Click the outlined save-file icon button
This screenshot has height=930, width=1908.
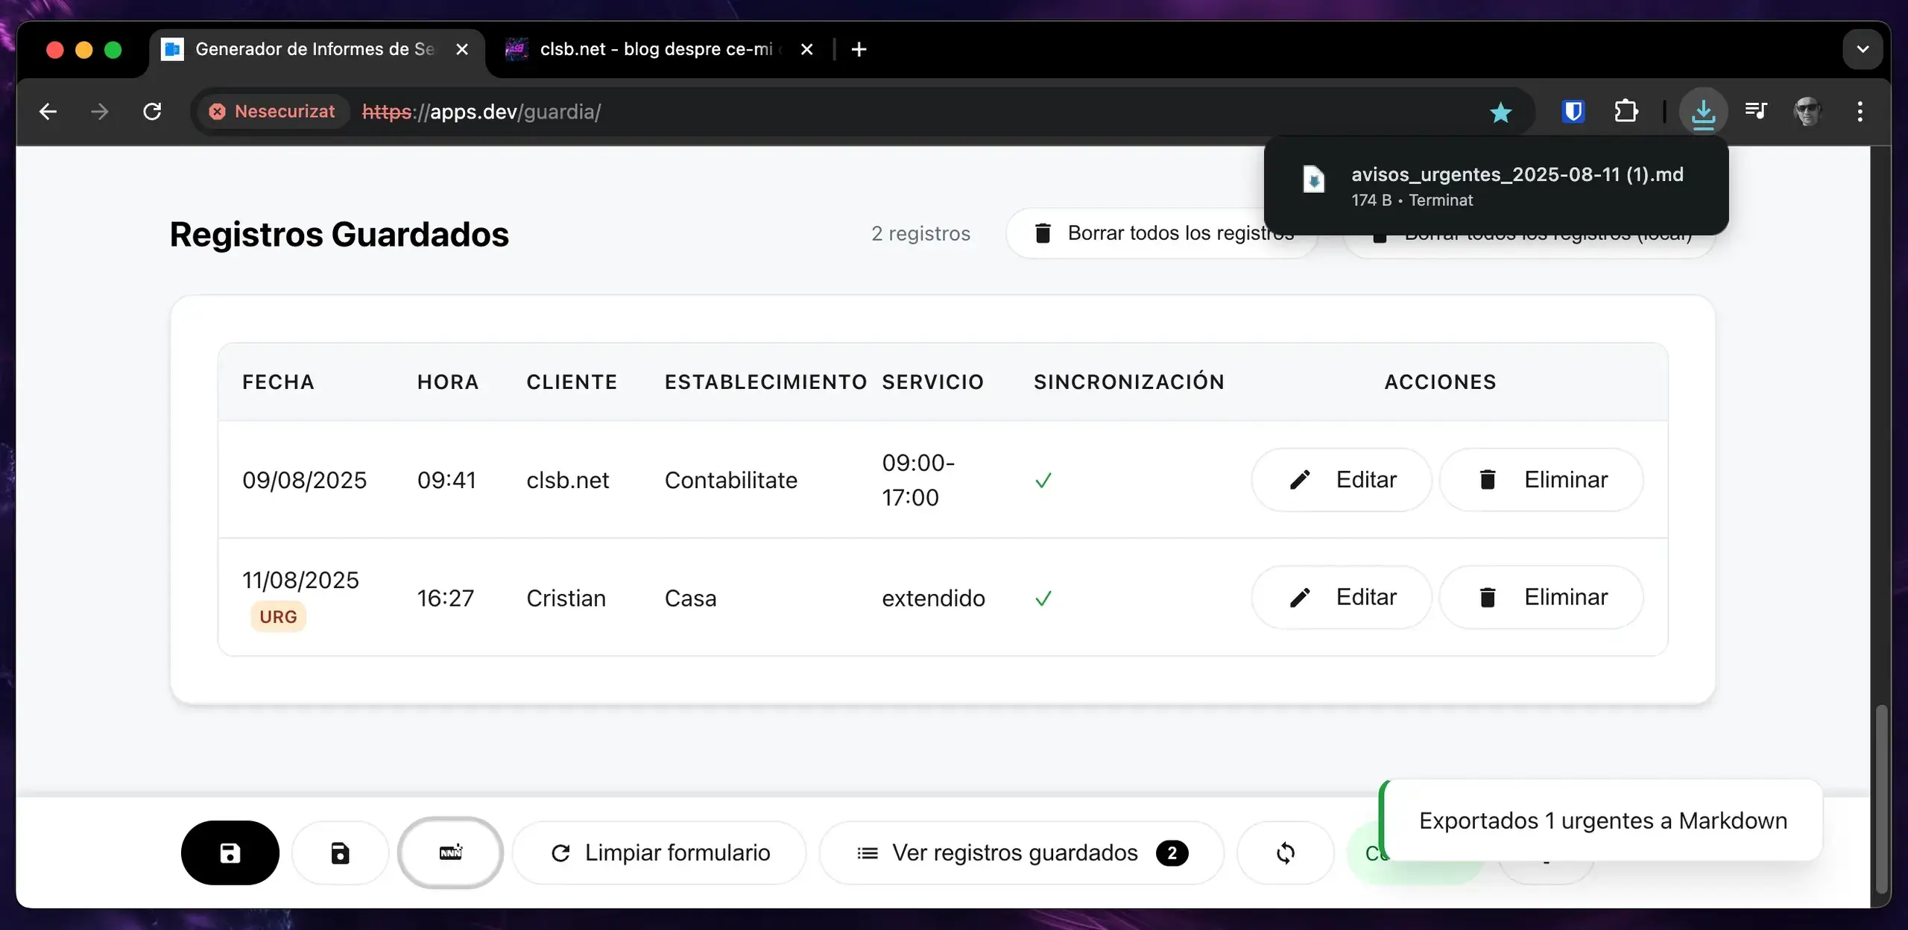[340, 852]
